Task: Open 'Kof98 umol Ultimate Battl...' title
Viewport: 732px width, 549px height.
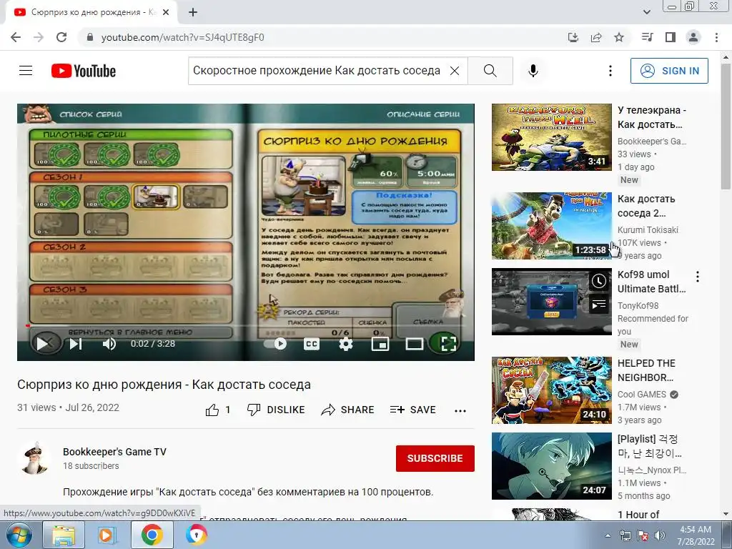Action: 652,282
